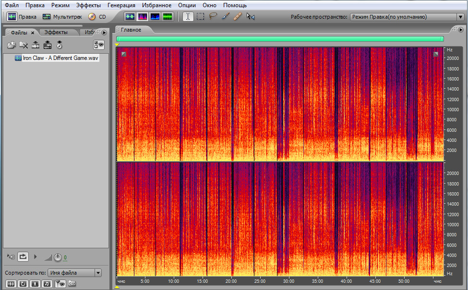Open the Сортировать по dropdown
The image size is (468, 290).
[x=74, y=273]
